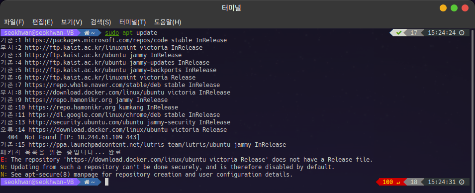The width and height of the screenshot is (475, 193).
Task: Click the jammy-backports InRelease URL
Action: [120, 70]
